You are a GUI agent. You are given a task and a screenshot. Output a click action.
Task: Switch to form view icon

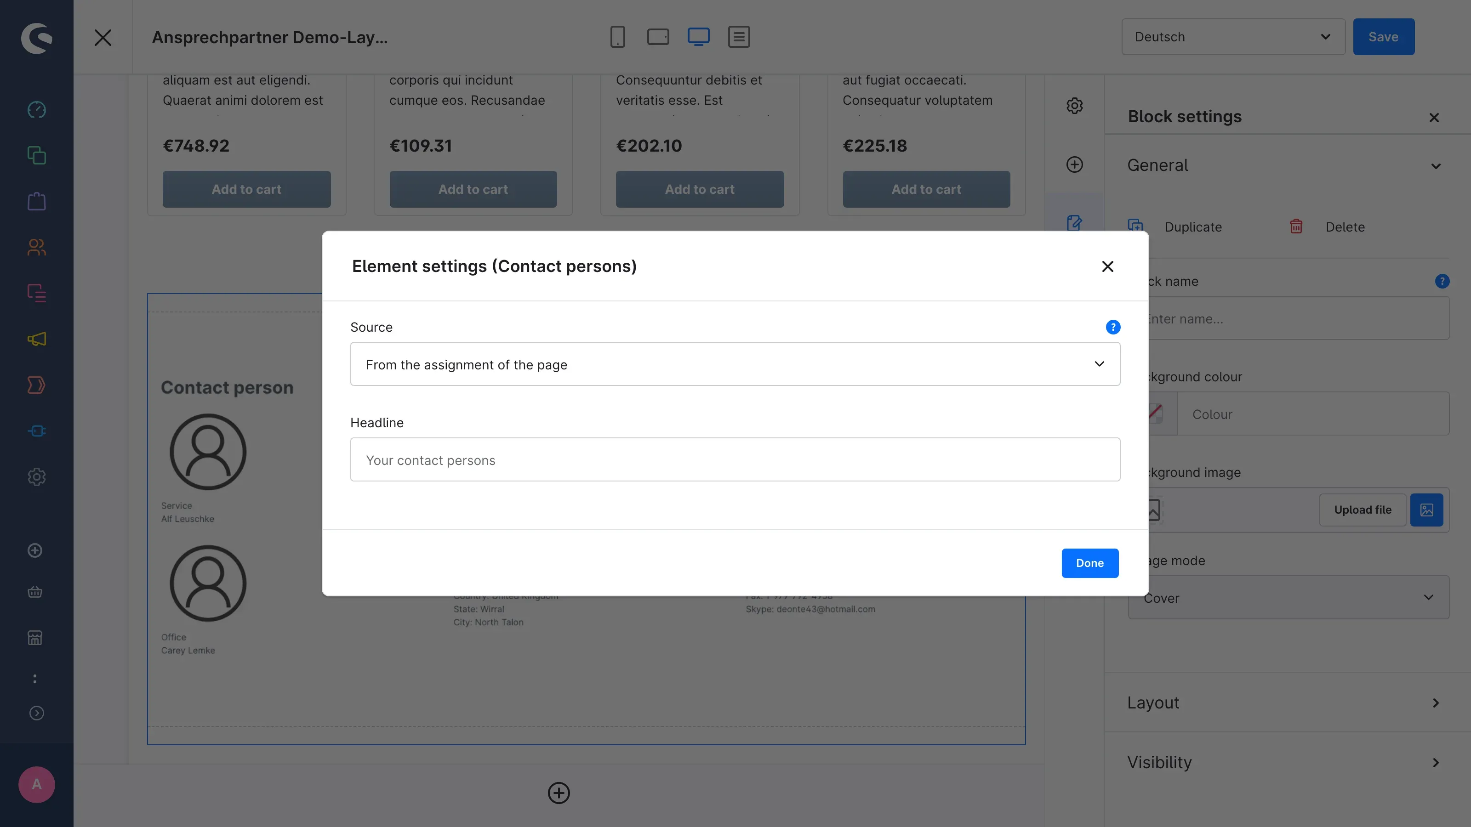tap(739, 37)
